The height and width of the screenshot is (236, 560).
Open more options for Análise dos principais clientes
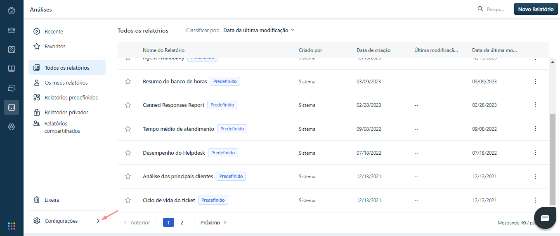(536, 176)
